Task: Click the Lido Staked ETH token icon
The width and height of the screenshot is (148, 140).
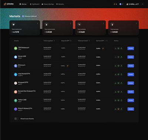Action: click(x=16, y=74)
